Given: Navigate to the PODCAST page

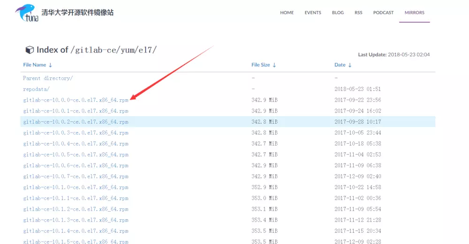Looking at the screenshot, I should tap(383, 13).
